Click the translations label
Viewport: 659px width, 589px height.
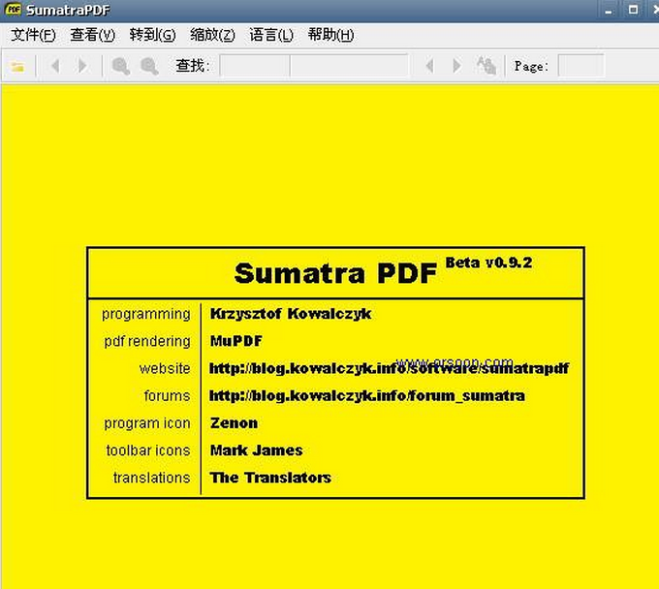[x=152, y=478]
